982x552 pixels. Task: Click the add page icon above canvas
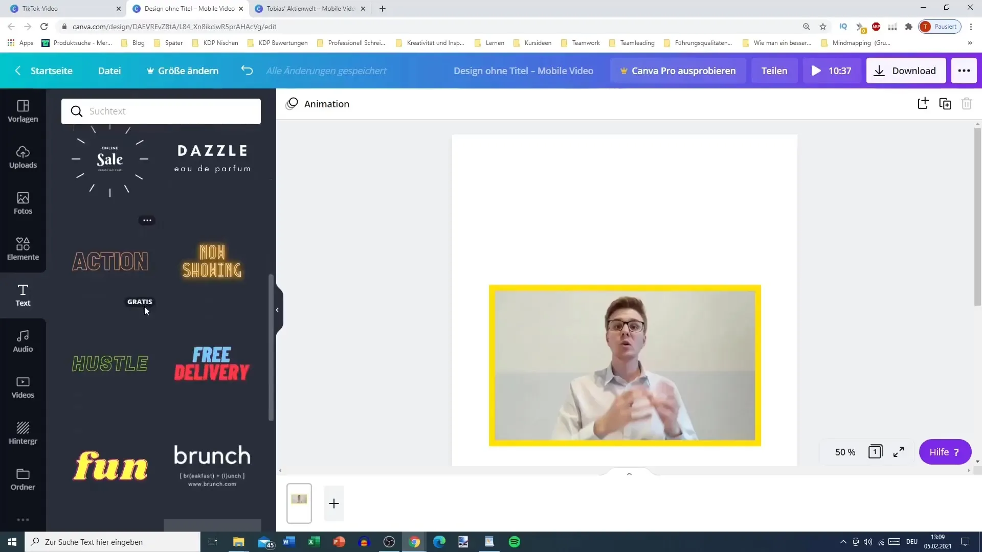coord(923,104)
